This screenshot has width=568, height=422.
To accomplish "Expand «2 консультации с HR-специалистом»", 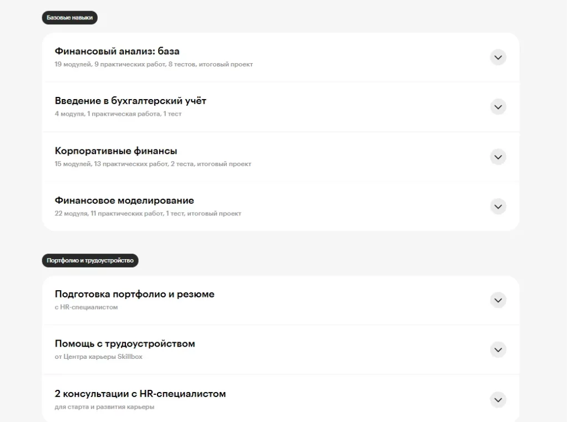I will click(x=498, y=399).
